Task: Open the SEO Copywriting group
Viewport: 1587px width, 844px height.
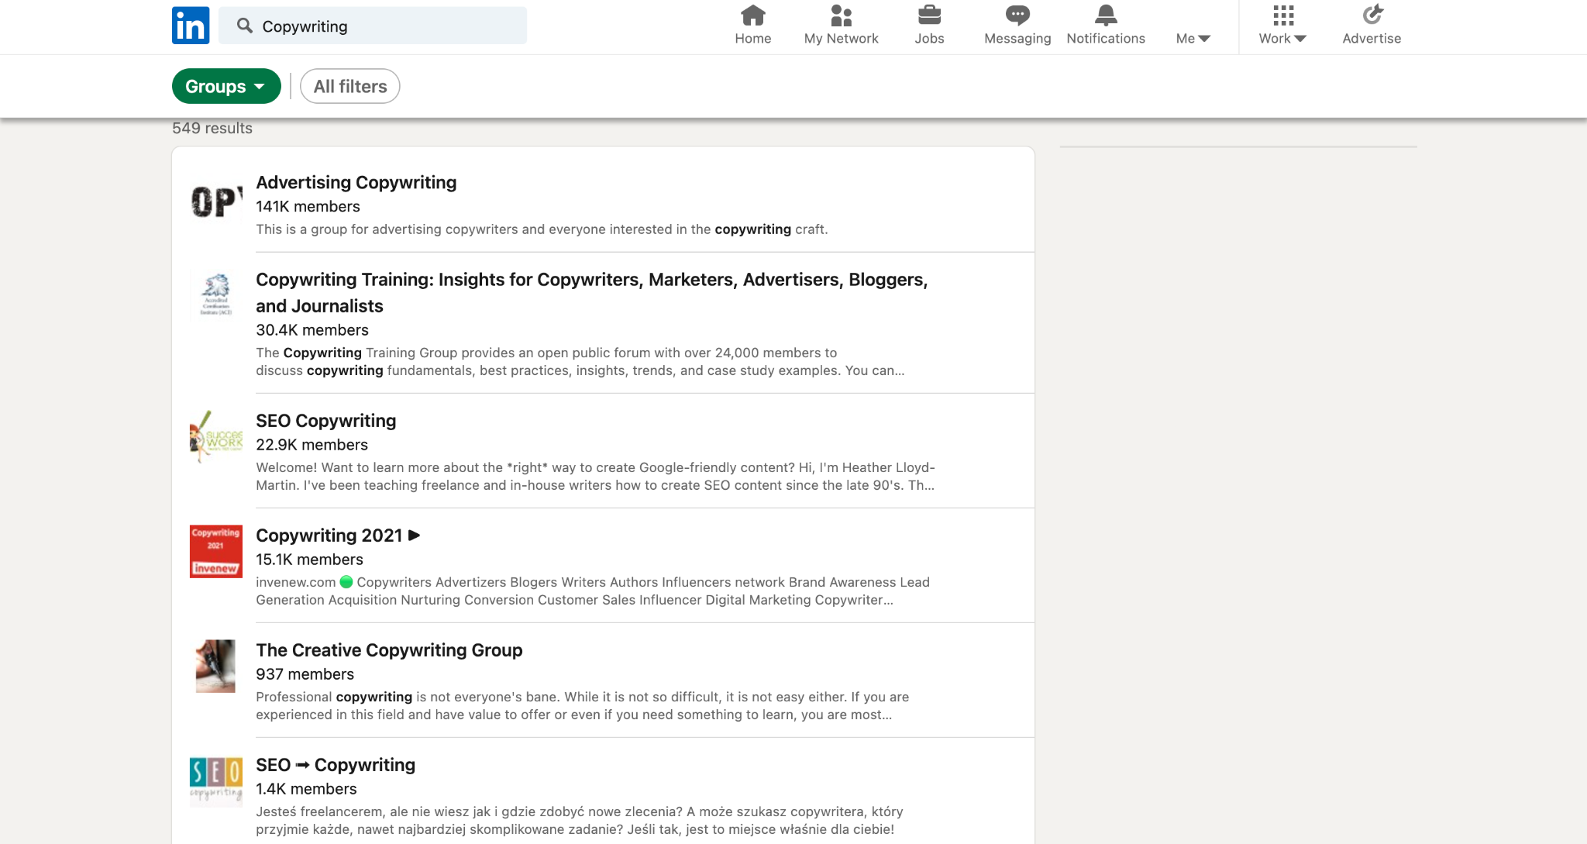Action: 325,420
